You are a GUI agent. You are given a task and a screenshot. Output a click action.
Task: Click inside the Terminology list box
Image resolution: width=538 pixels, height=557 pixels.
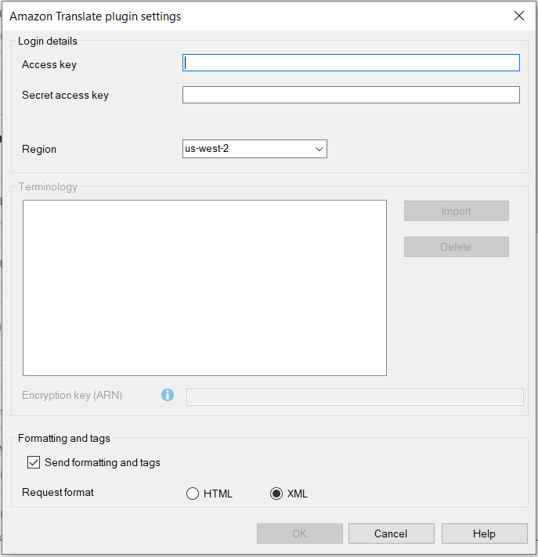pos(204,288)
